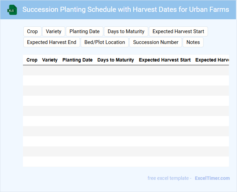This screenshot has height=192, width=237.
Task: Select the Crop tag button
Action: click(x=32, y=31)
